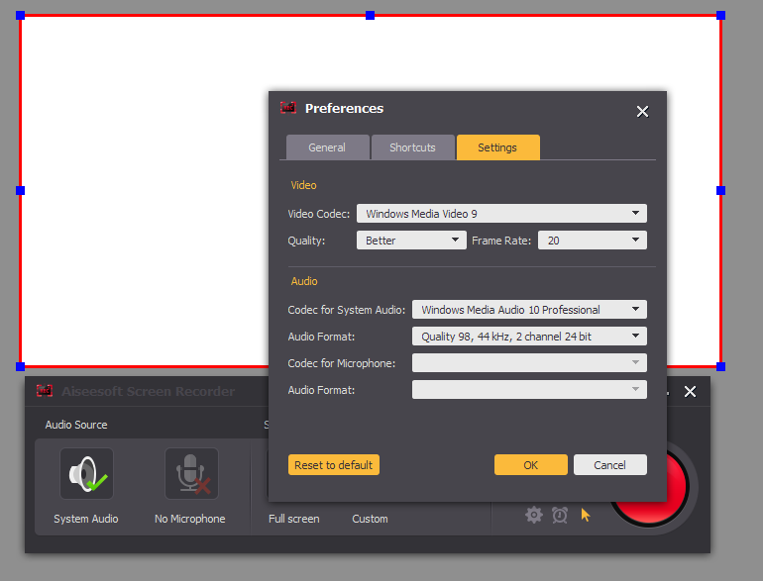Click the No Microphone label
The width and height of the screenshot is (763, 581).
(190, 519)
